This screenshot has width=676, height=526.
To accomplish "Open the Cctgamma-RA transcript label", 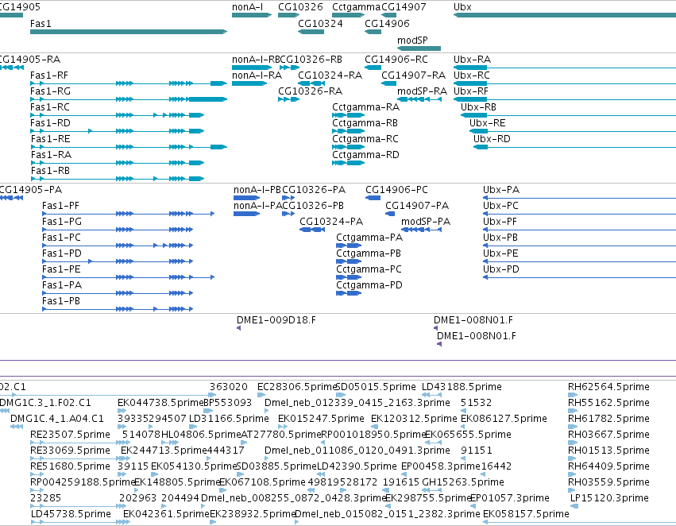I will [x=365, y=107].
